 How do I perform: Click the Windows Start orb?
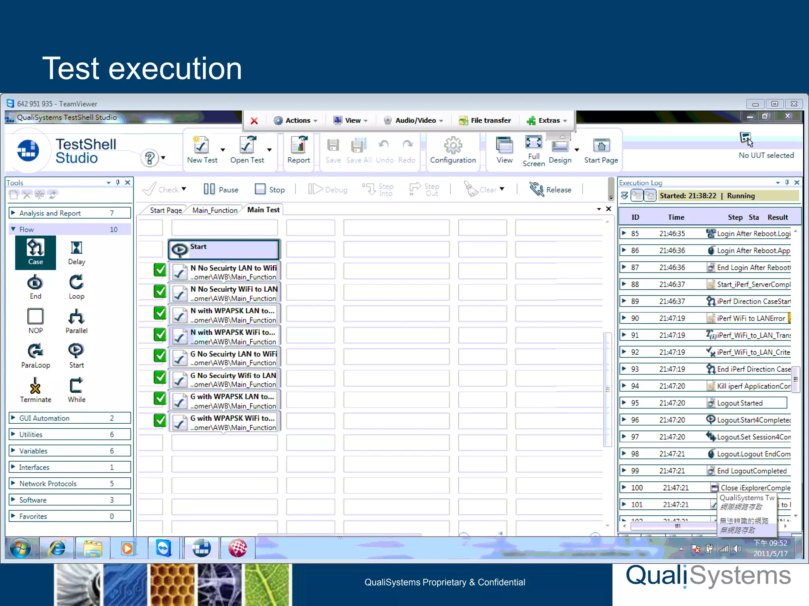tap(21, 548)
